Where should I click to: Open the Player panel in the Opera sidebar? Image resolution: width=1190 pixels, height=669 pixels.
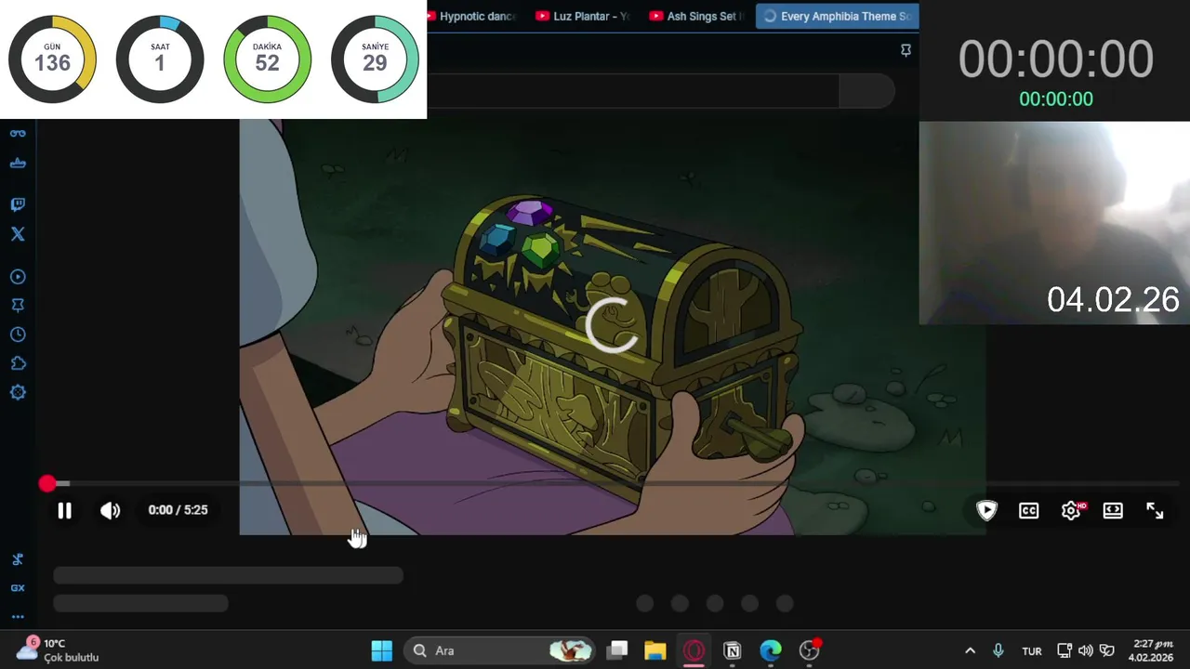pyautogui.click(x=18, y=277)
